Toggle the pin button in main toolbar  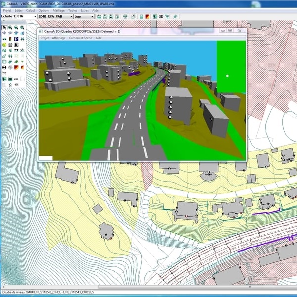[175, 16]
